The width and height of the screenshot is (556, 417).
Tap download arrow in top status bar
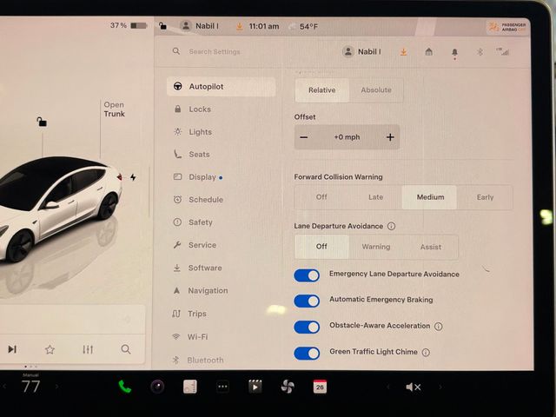click(x=240, y=26)
